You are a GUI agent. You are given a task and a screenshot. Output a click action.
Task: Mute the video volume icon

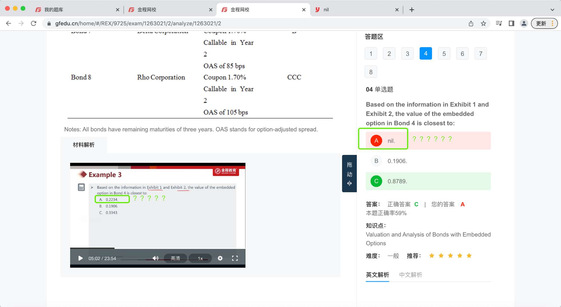155,258
